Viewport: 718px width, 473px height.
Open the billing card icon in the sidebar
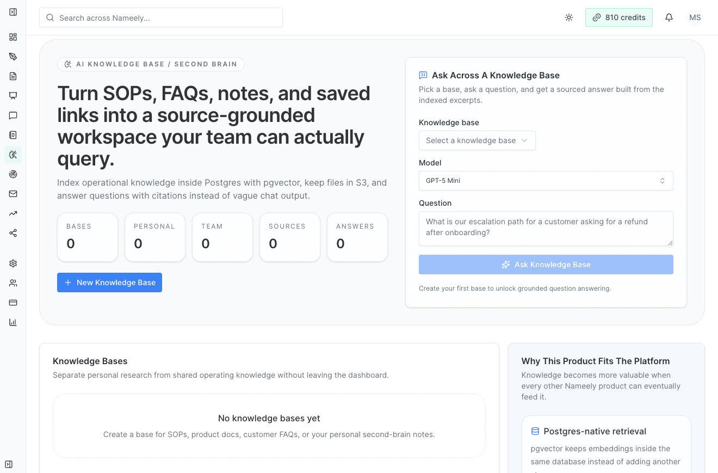pyautogui.click(x=13, y=302)
